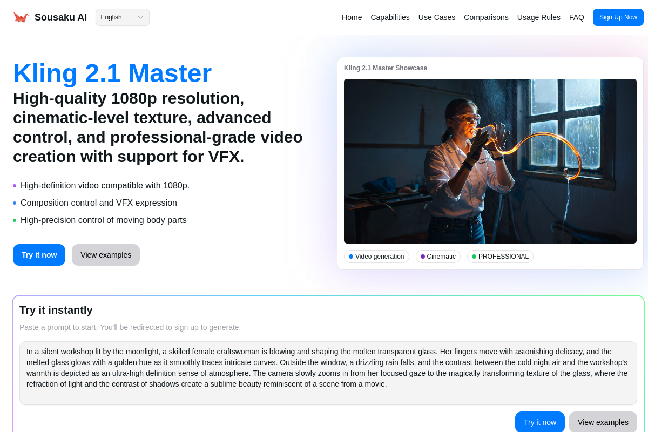The width and height of the screenshot is (648, 432).
Task: Click View examples below the prompt
Action: (603, 422)
